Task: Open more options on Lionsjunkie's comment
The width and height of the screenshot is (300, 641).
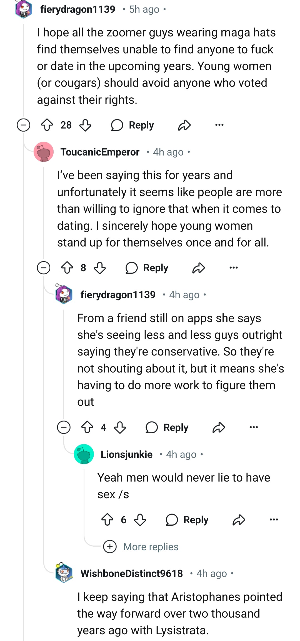Action: click(274, 520)
